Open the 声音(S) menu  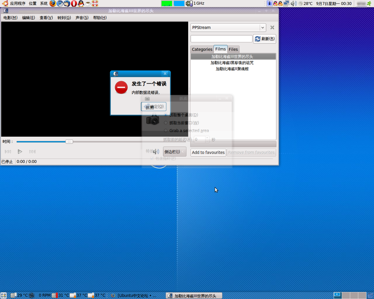pyautogui.click(x=82, y=18)
